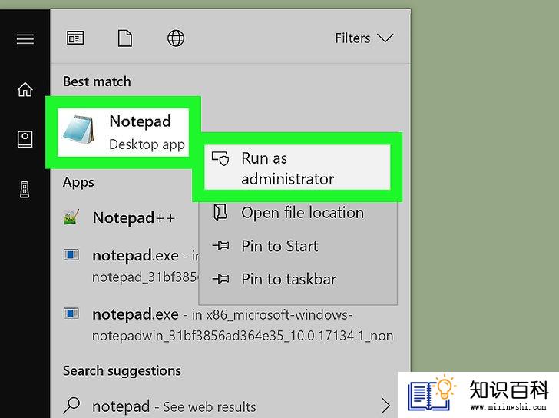This screenshot has width=559, height=418.
Task: Click the pin icon beside Pin to Start
Action: pos(220,245)
